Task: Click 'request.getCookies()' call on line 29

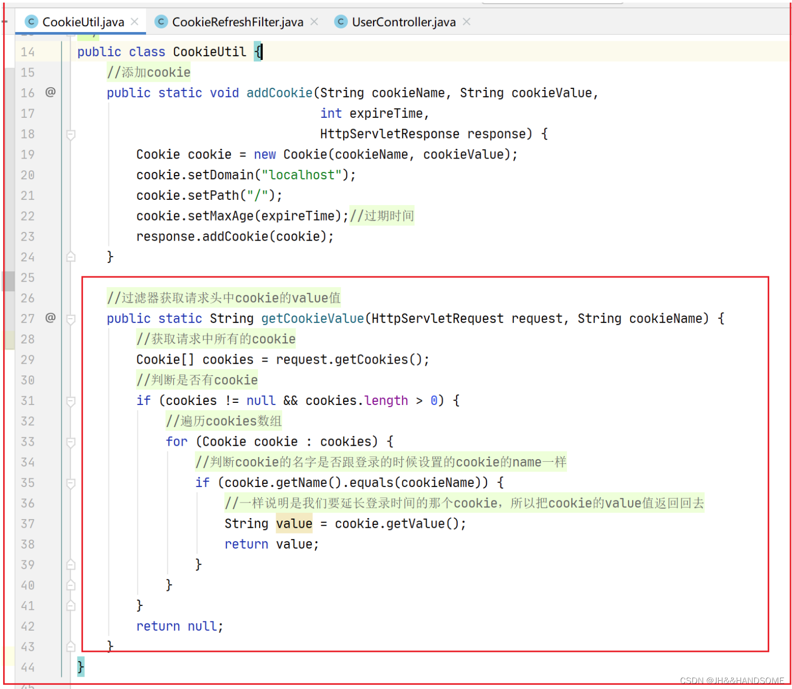Action: (349, 359)
